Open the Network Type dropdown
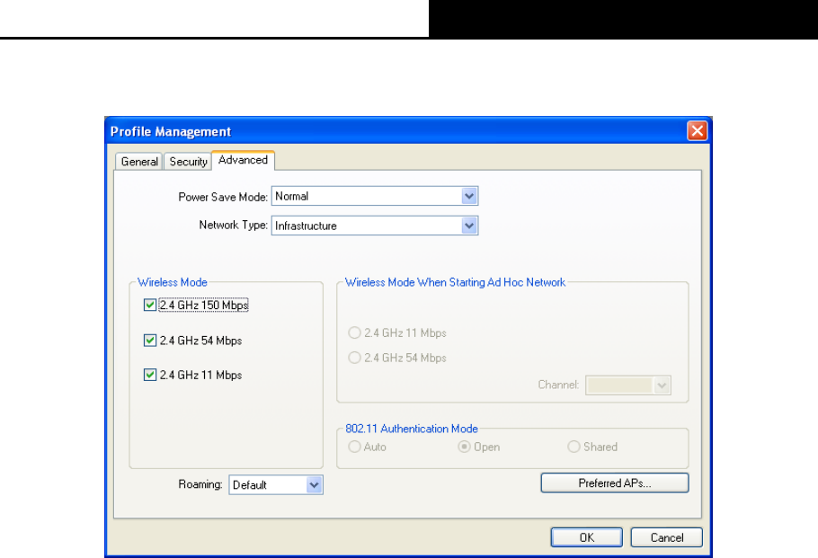The image size is (818, 558). coord(469,226)
